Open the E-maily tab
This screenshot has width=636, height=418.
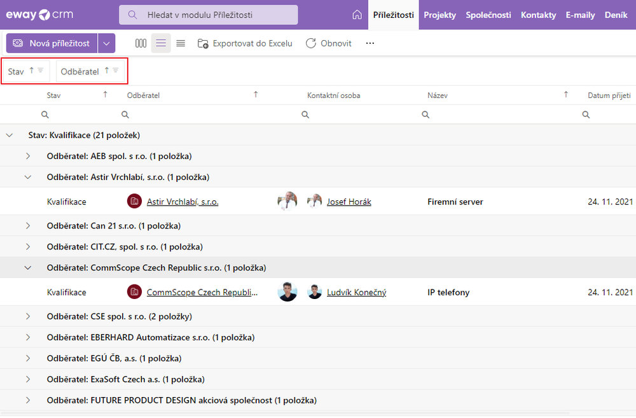click(580, 15)
